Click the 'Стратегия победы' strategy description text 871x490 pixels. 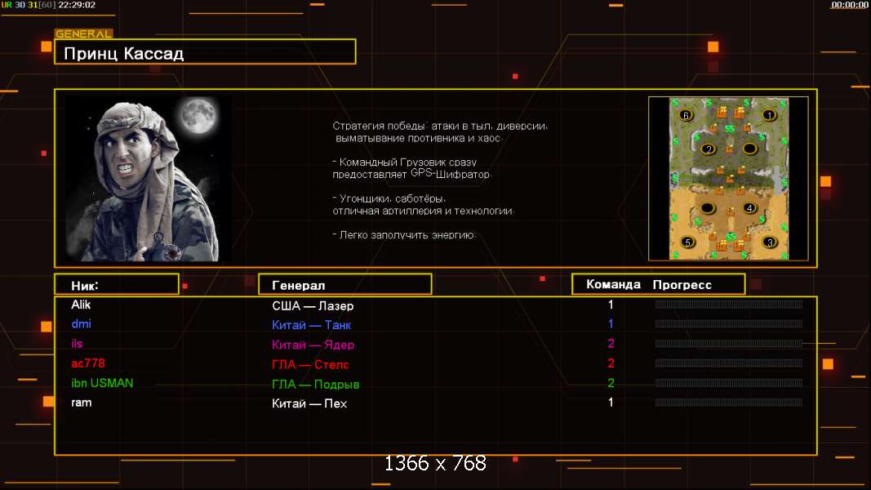(x=440, y=132)
